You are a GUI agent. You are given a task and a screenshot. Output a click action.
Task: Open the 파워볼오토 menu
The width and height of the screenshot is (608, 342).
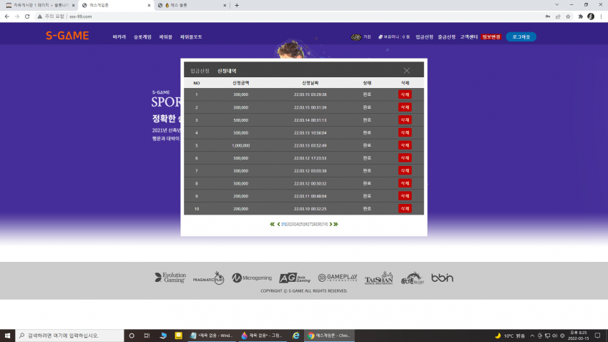click(x=191, y=36)
